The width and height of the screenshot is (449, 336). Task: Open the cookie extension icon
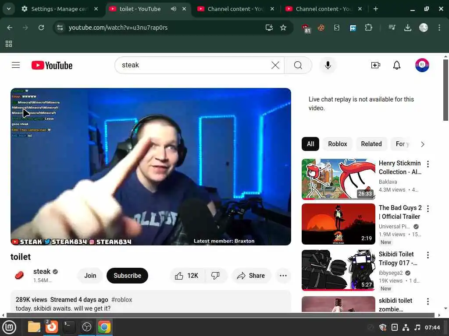(321, 28)
